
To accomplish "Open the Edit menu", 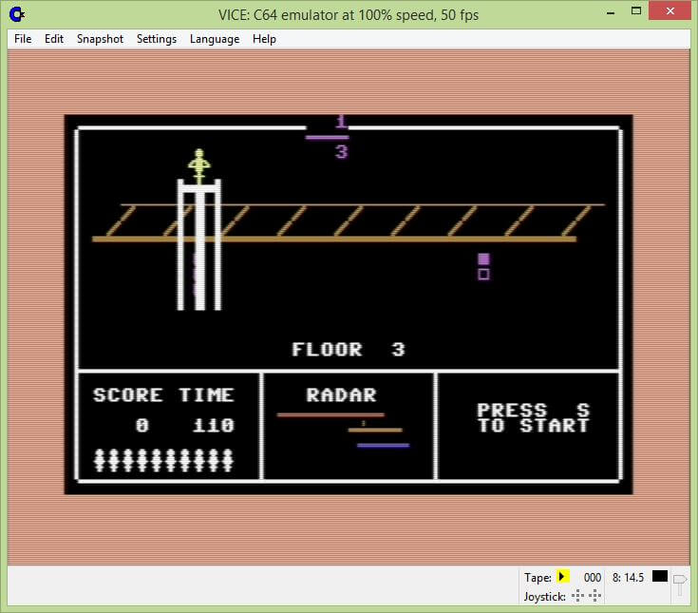I will point(54,39).
